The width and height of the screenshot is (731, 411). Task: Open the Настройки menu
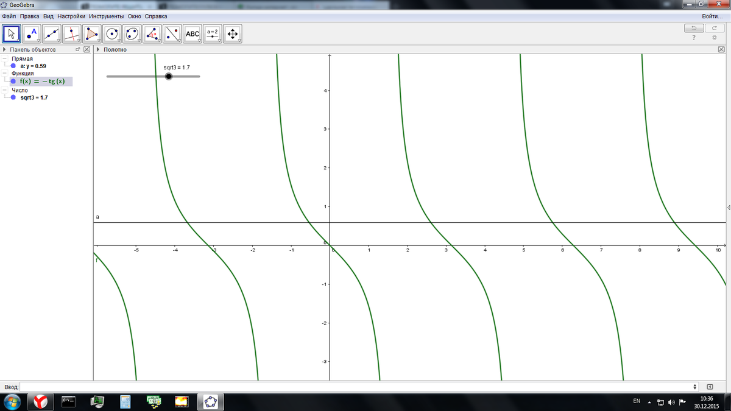[x=71, y=16]
